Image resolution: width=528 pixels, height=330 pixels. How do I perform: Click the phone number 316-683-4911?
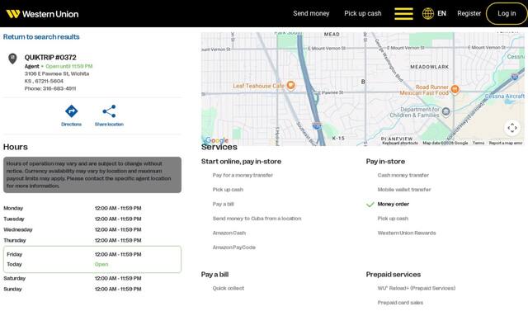click(x=59, y=88)
